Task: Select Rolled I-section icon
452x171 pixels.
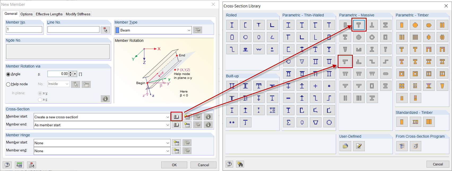Action: pos(232,25)
